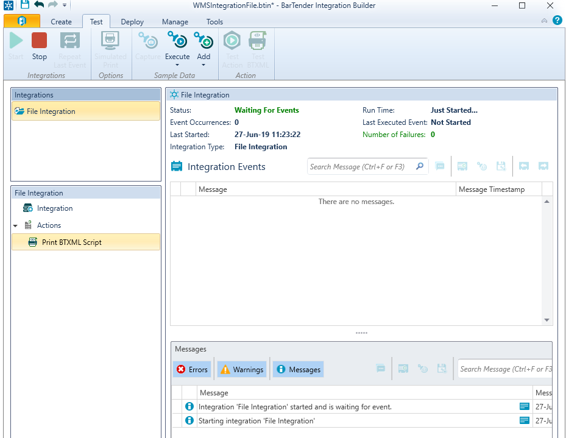This screenshot has width=566, height=438.
Task: Stop the running integration
Action: coord(40,46)
